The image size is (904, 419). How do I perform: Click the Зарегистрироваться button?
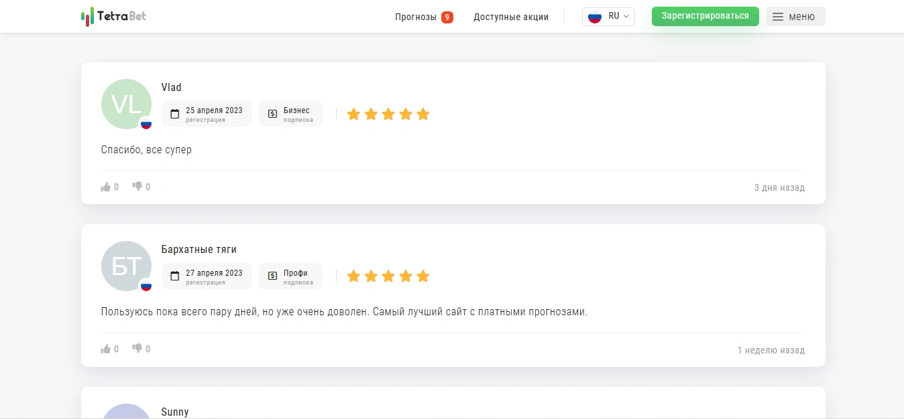[x=705, y=16]
